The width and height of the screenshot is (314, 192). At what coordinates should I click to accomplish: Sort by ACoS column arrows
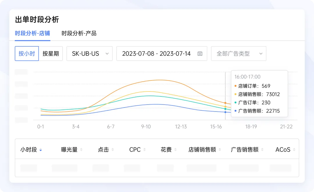(x=294, y=150)
